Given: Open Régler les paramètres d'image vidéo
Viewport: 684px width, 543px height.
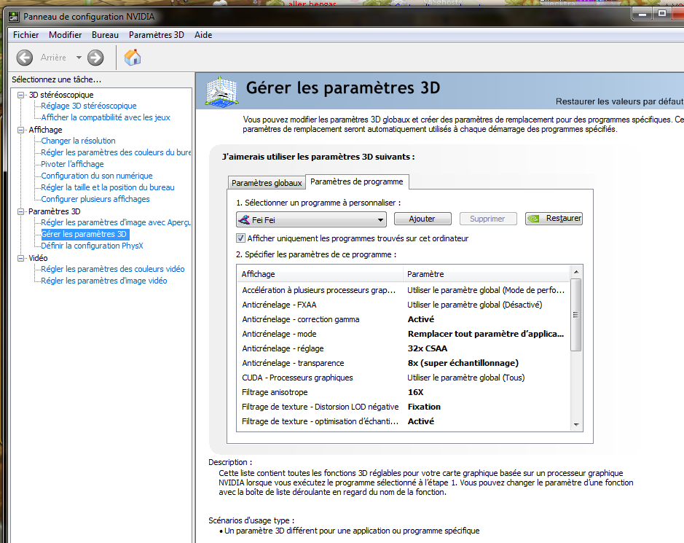Looking at the screenshot, I should [x=104, y=281].
